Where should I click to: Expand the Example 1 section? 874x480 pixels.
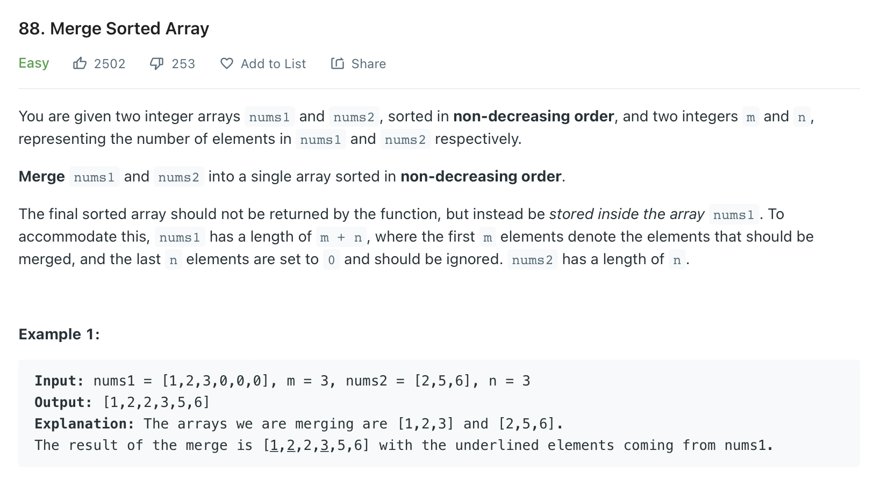pos(58,333)
